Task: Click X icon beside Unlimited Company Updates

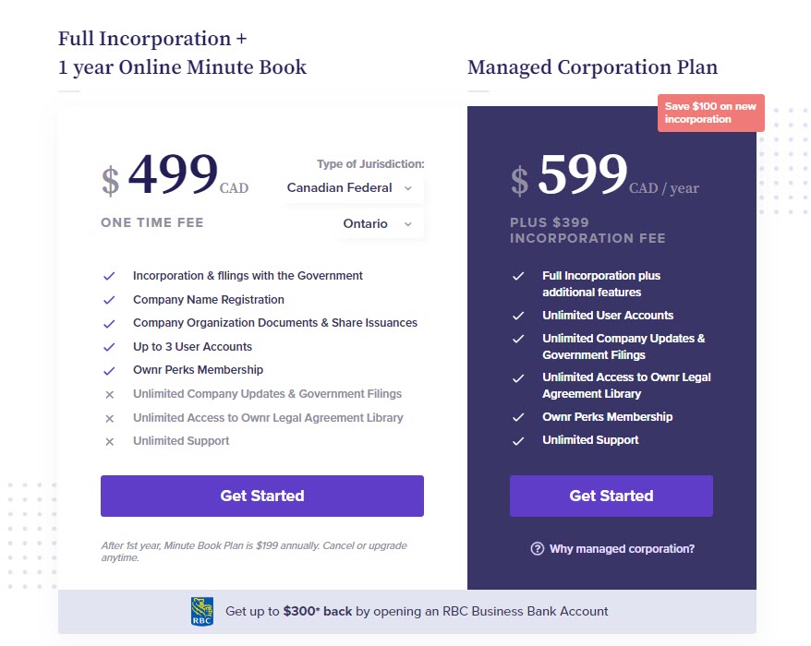Action: (x=109, y=394)
